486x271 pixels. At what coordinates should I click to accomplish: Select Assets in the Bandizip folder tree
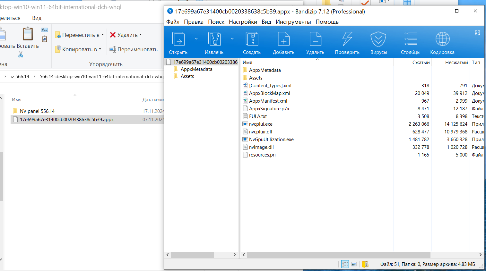click(187, 76)
